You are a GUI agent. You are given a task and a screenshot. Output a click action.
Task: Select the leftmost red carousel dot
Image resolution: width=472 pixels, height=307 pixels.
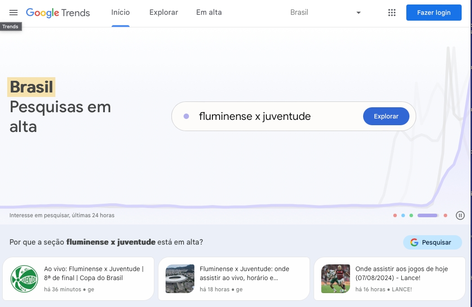[x=395, y=215]
